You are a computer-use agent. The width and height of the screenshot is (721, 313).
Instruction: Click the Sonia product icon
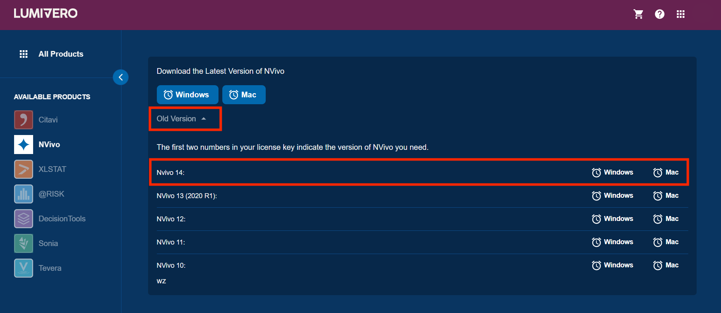pyautogui.click(x=24, y=243)
